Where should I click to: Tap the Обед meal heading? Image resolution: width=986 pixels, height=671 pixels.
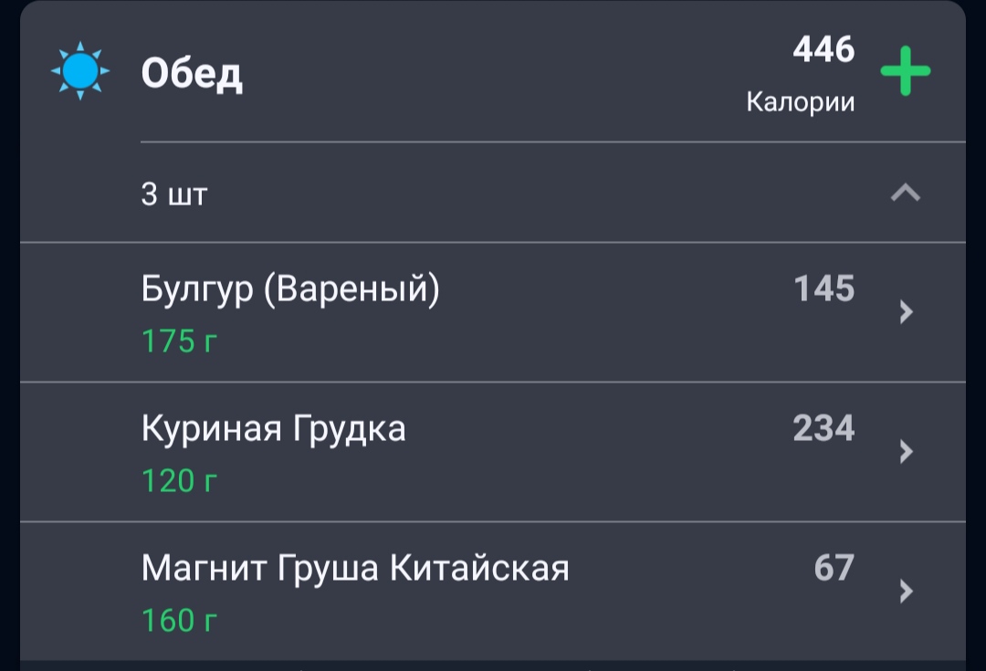pyautogui.click(x=192, y=74)
